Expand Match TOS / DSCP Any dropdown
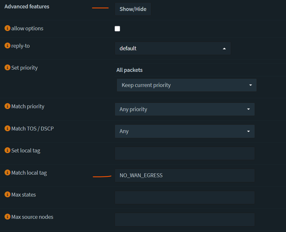Viewport: 286px width, 232px height. (x=185, y=131)
